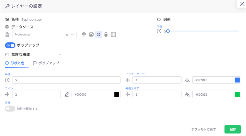Switch to the ポップアップ tab

[46, 63]
